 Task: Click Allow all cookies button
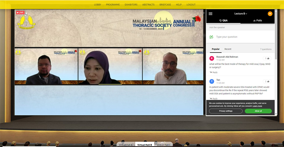pyautogui.click(x=258, y=111)
